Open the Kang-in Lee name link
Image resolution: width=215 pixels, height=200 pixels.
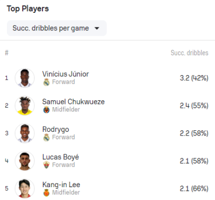tap(61, 184)
